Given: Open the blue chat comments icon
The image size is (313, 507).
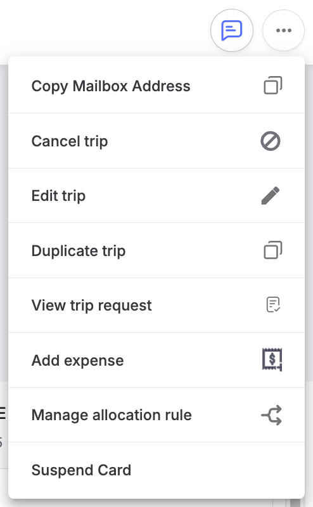Looking at the screenshot, I should pyautogui.click(x=231, y=30).
